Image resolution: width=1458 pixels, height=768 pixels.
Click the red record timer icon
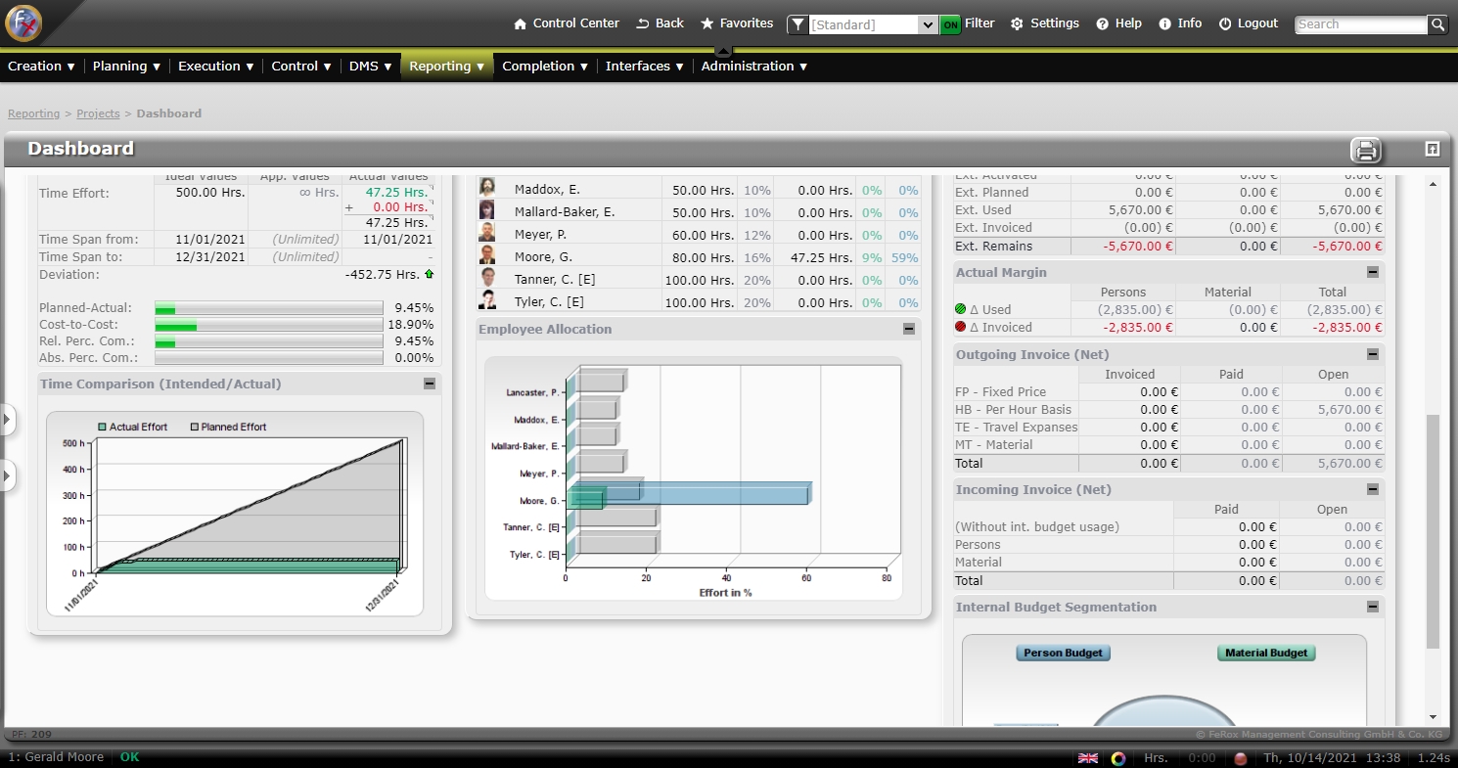pos(1240,758)
